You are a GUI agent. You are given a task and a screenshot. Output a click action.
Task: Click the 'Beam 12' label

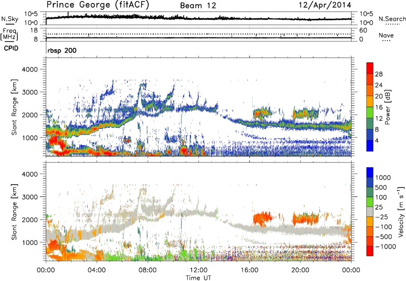(x=198, y=6)
